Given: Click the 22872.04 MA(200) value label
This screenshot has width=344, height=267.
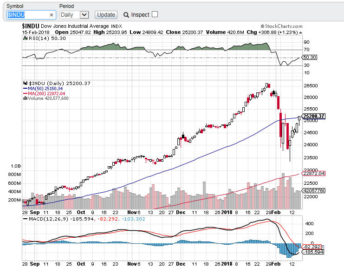Looking at the screenshot, I should click(313, 173).
